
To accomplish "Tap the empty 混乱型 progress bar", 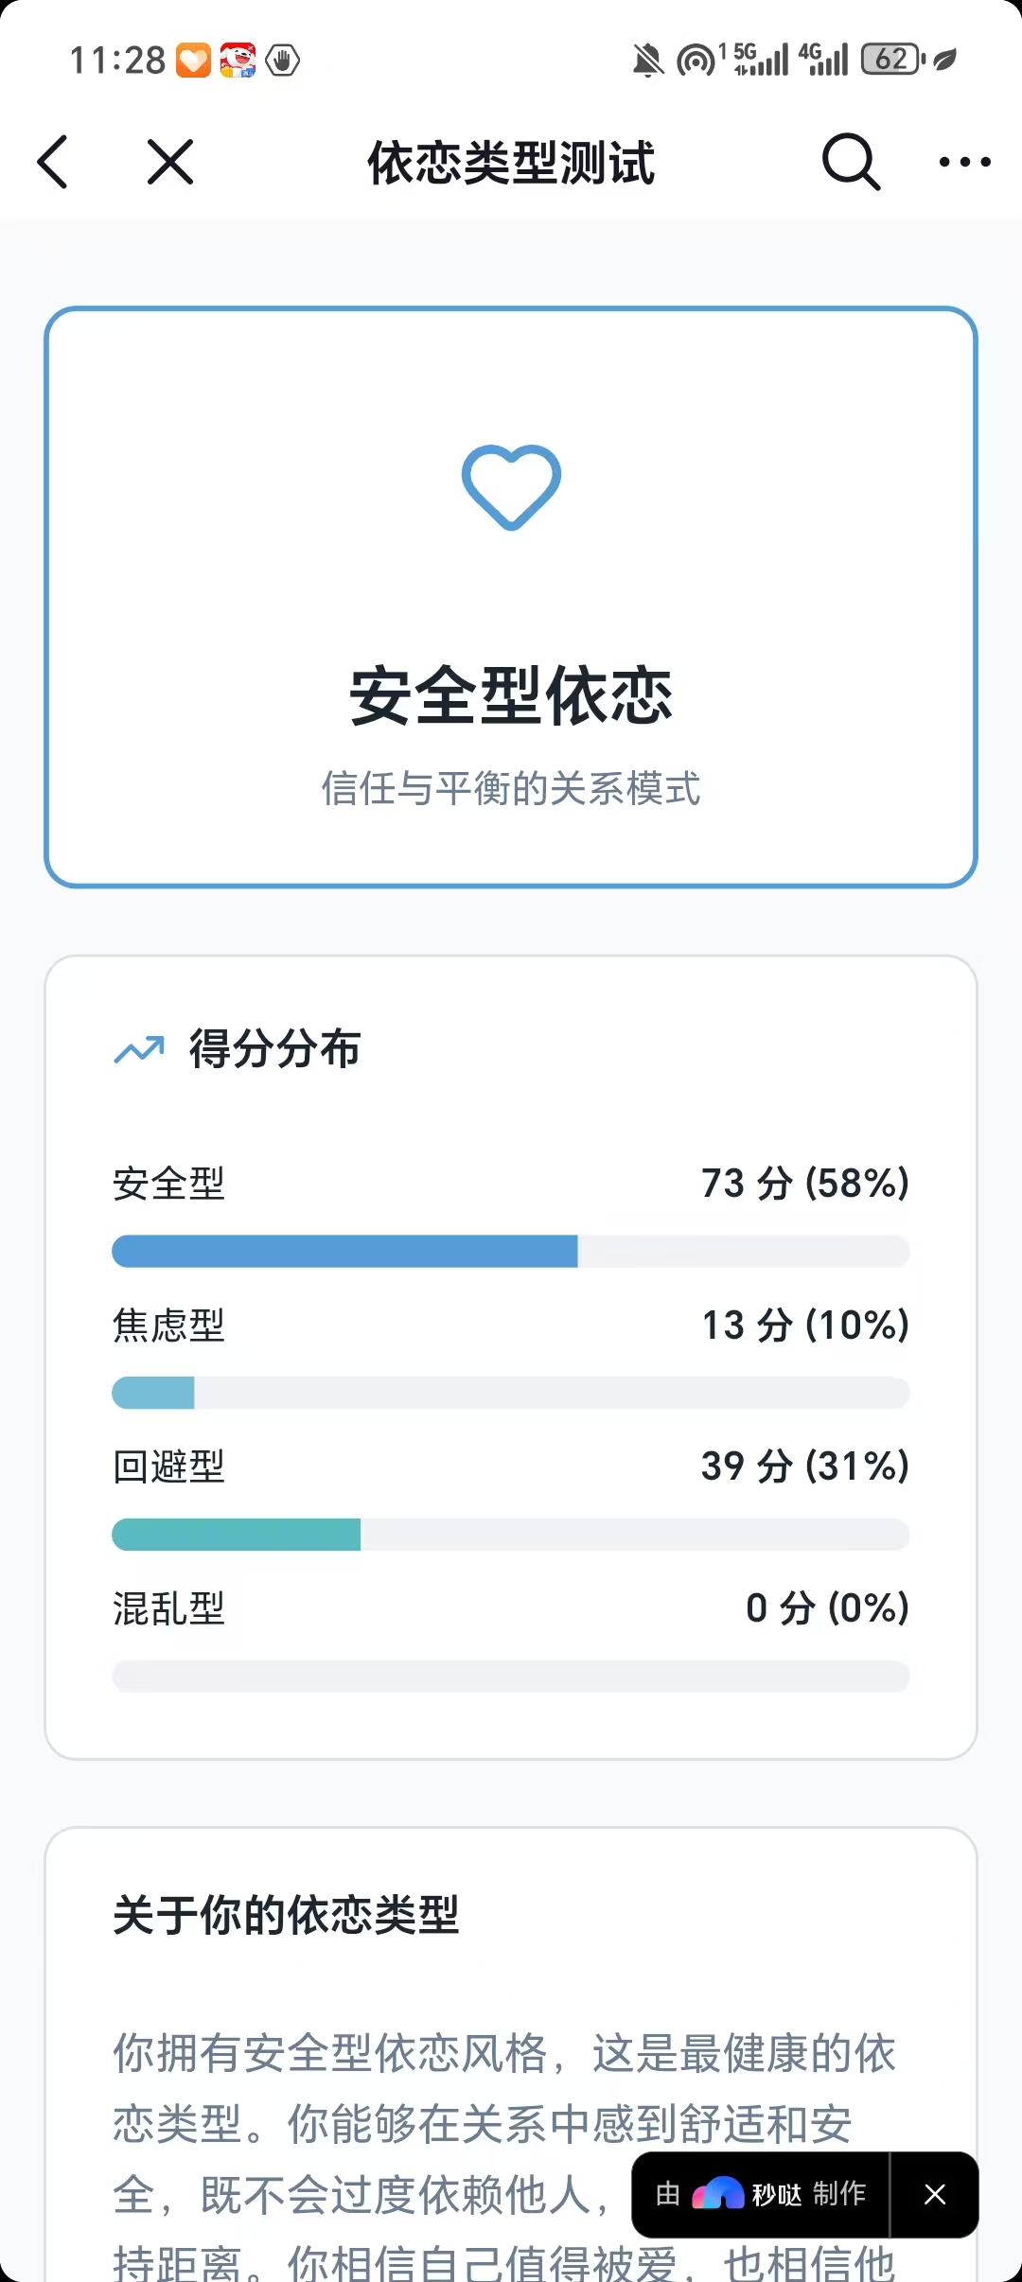I will point(511,1676).
